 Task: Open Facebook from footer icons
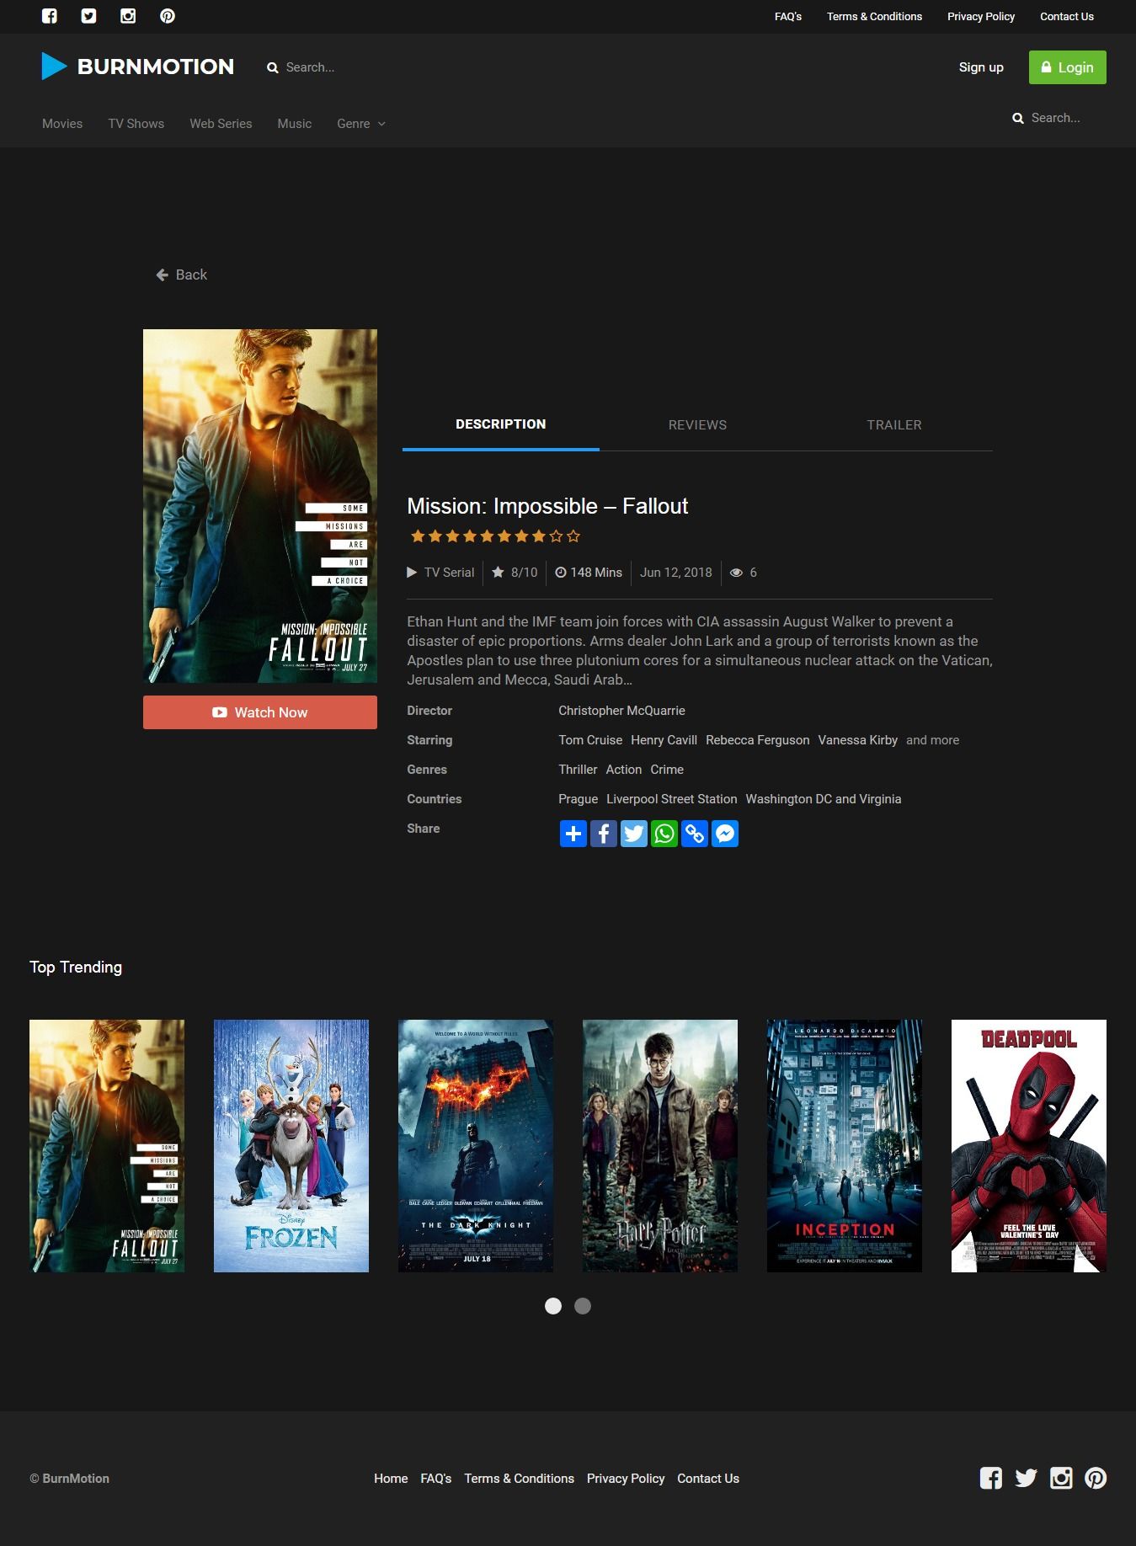(x=991, y=1478)
